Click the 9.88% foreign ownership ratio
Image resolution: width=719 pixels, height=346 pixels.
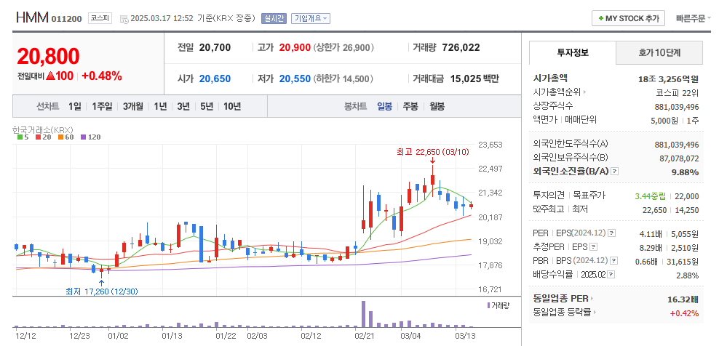coord(683,172)
